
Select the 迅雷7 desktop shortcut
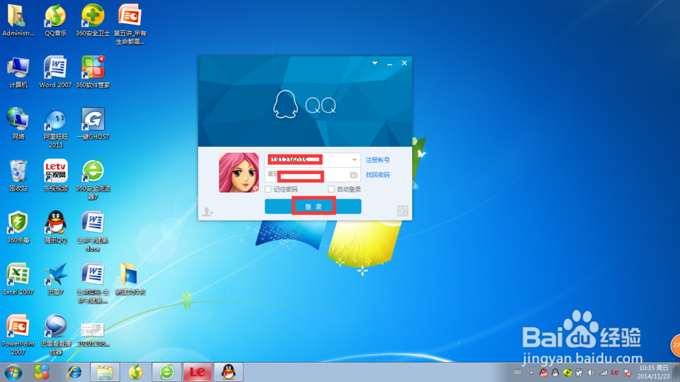tap(56, 279)
